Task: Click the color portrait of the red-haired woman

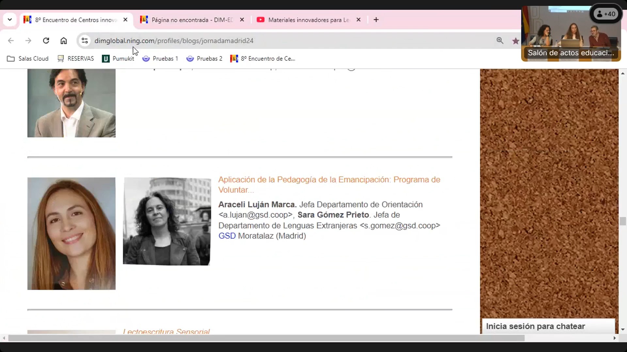Action: [x=72, y=233]
